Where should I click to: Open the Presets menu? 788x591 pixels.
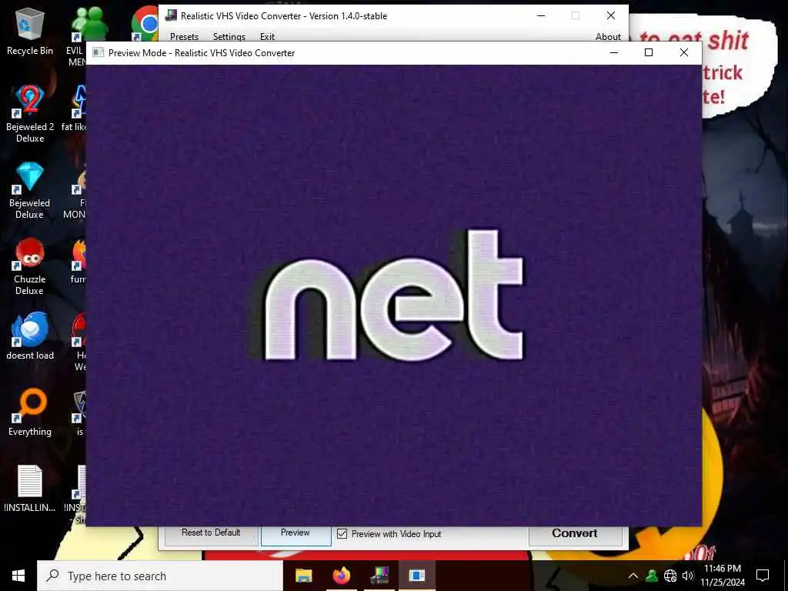[x=184, y=37]
